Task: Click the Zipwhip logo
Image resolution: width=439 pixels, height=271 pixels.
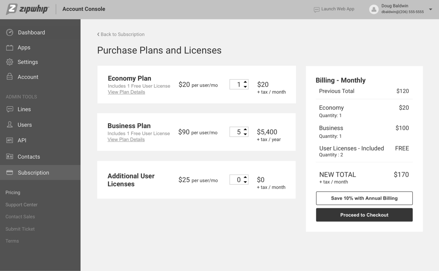Action: click(27, 9)
